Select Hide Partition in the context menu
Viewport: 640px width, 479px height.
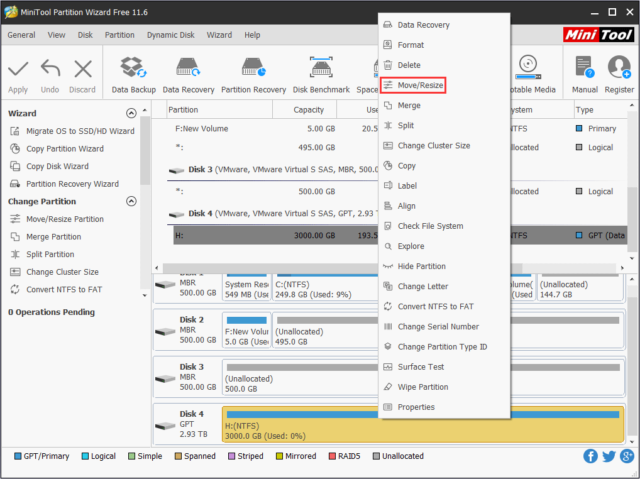tap(444, 266)
